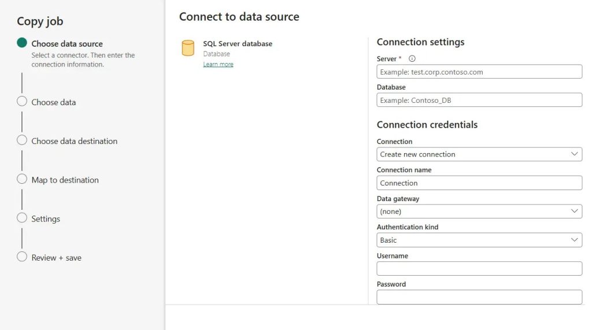This screenshot has height=330, width=592.
Task: Go to the Map to destination step
Action: click(65, 180)
